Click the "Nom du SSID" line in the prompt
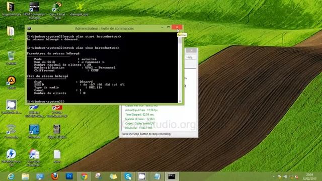Viewport: 322px width, 181px height. pos(69,62)
